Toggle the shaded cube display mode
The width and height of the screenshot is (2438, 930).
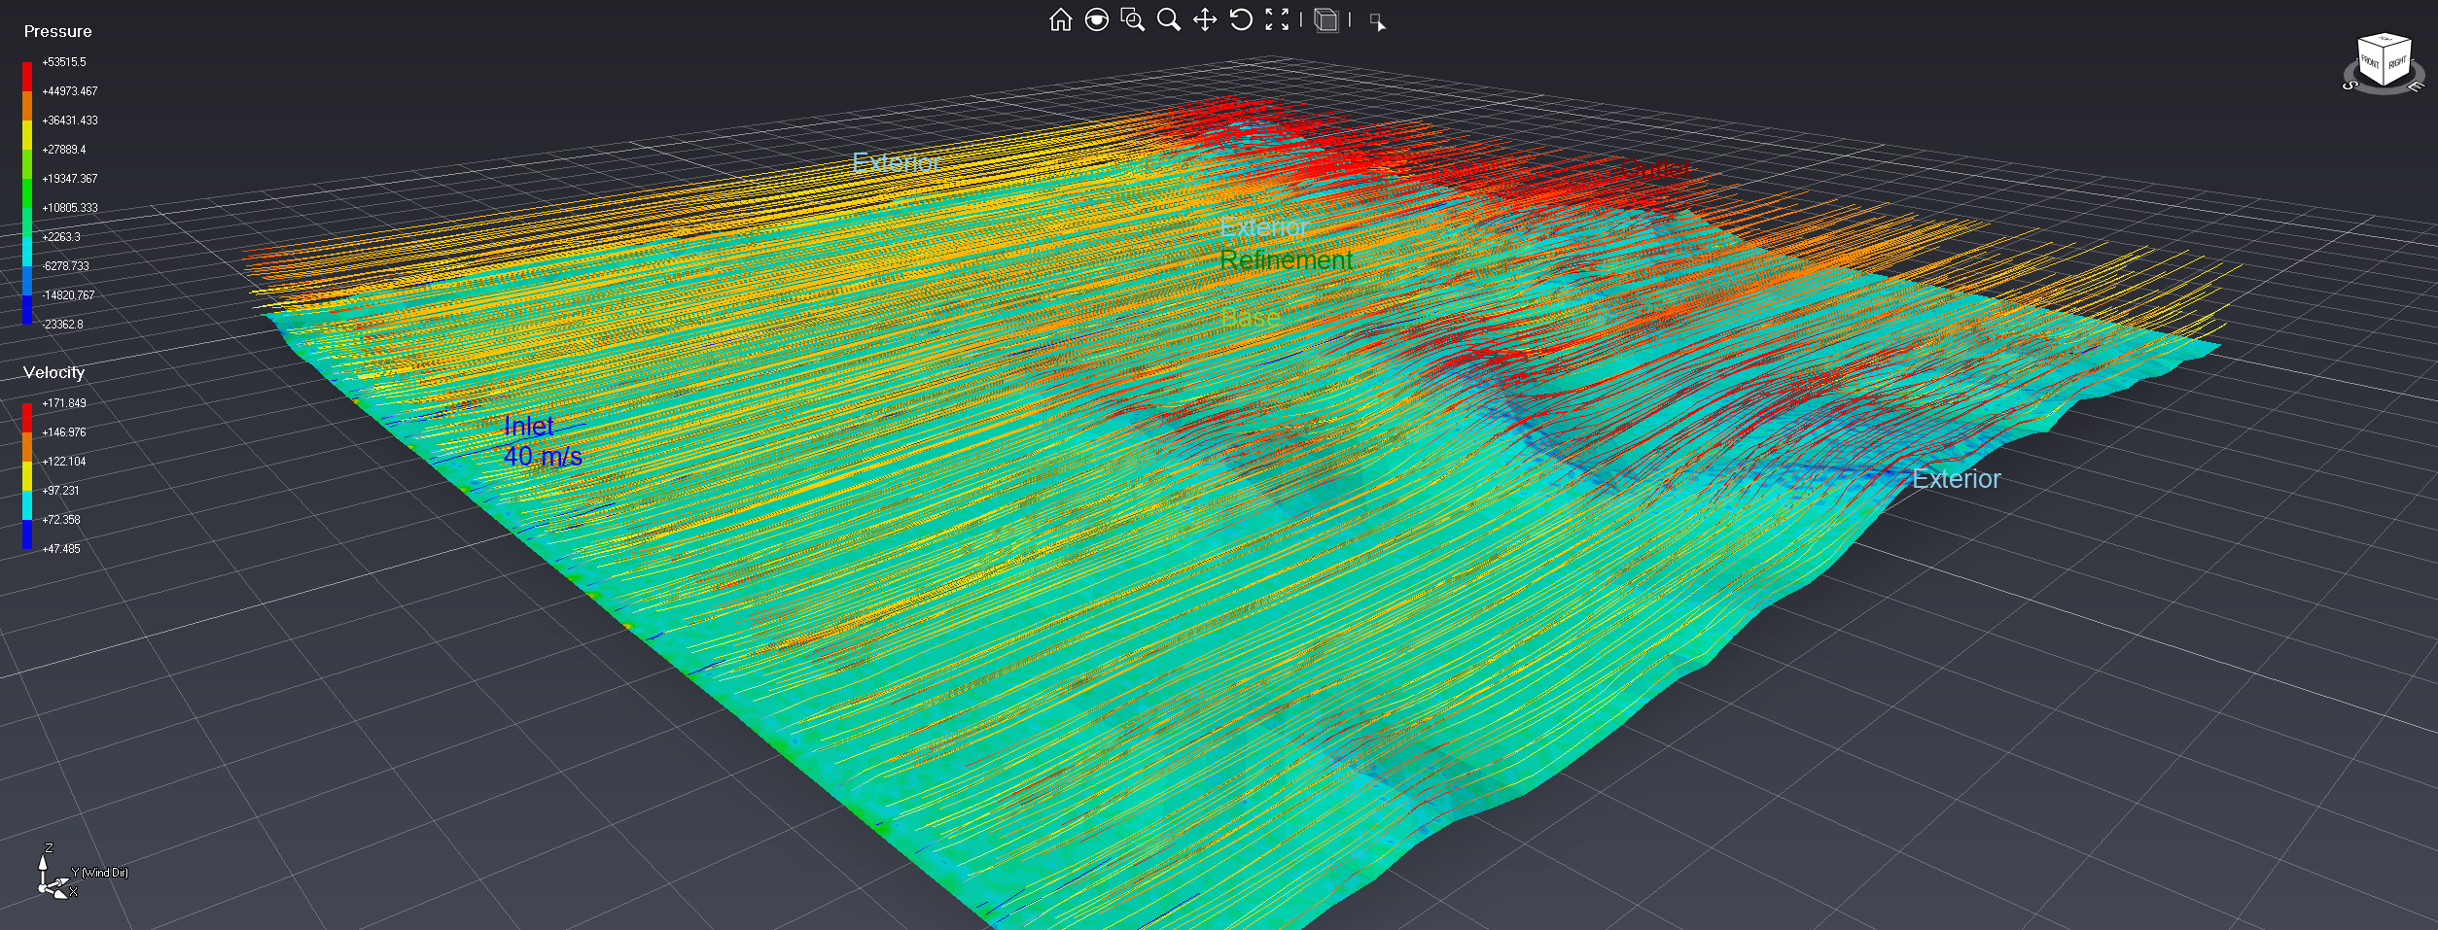(x=1325, y=19)
